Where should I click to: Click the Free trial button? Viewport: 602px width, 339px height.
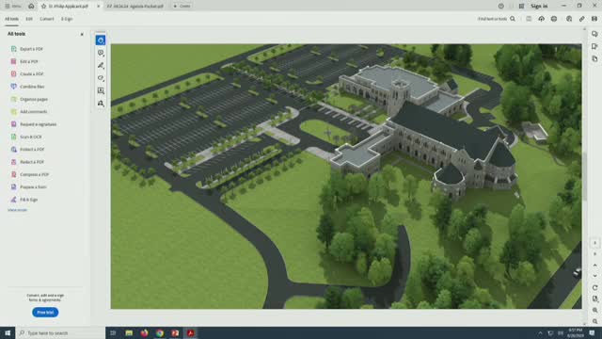tap(45, 312)
